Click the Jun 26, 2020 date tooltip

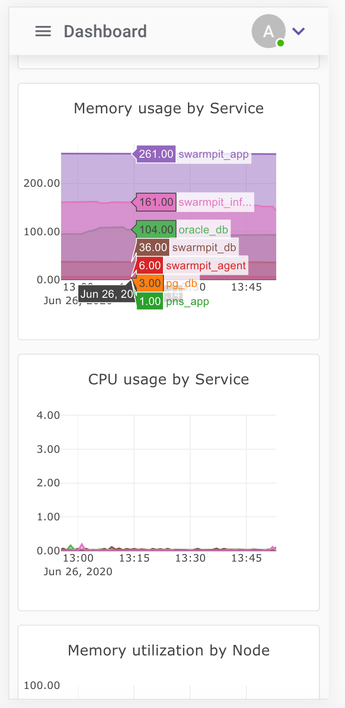coord(107,294)
